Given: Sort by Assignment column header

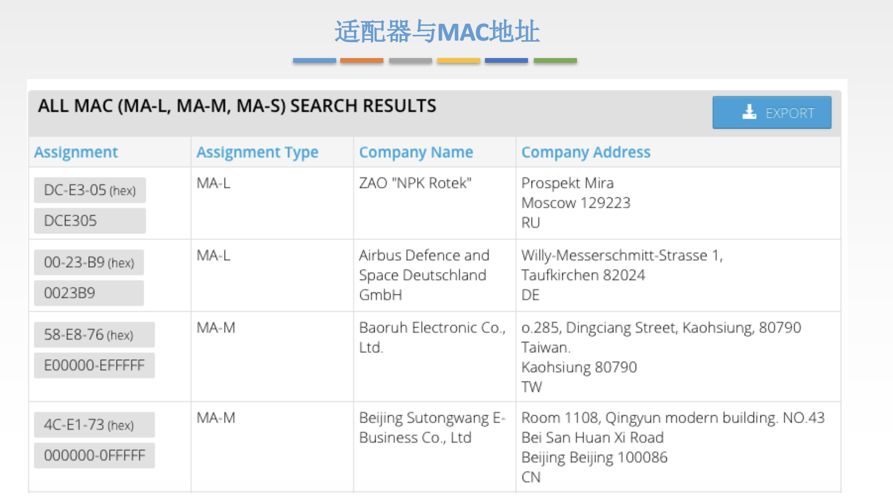Looking at the screenshot, I should 76,152.
